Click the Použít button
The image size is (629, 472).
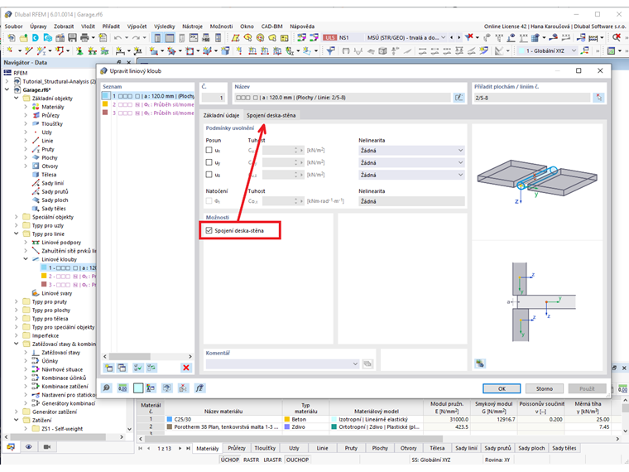587,388
